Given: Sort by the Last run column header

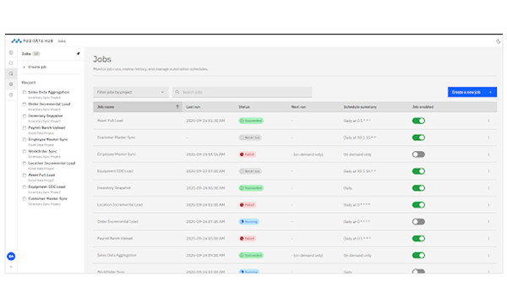Looking at the screenshot, I should (193, 107).
